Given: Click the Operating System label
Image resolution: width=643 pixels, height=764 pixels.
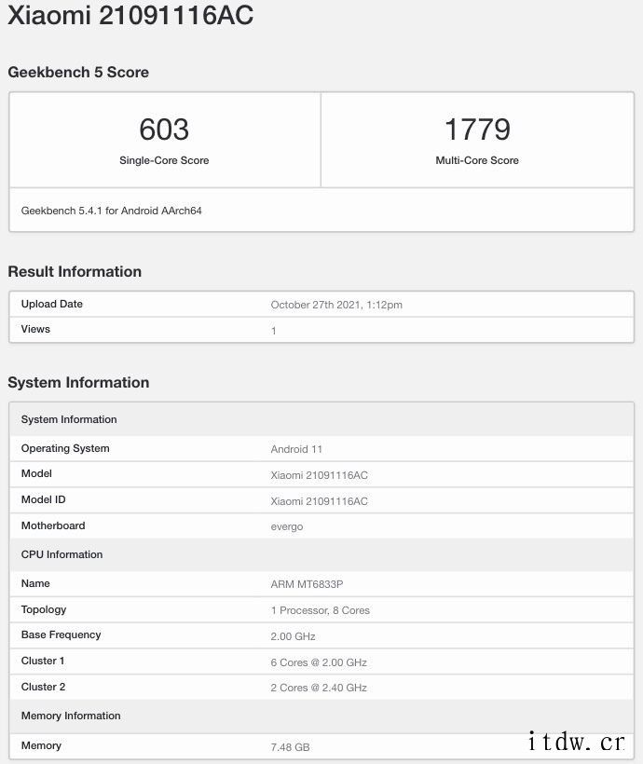Looking at the screenshot, I should 65,448.
